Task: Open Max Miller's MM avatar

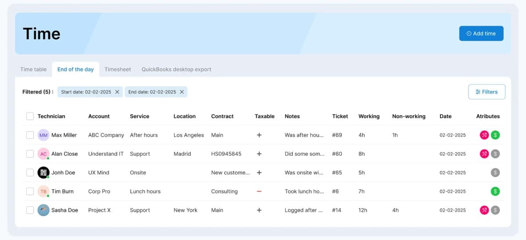Action: point(43,135)
